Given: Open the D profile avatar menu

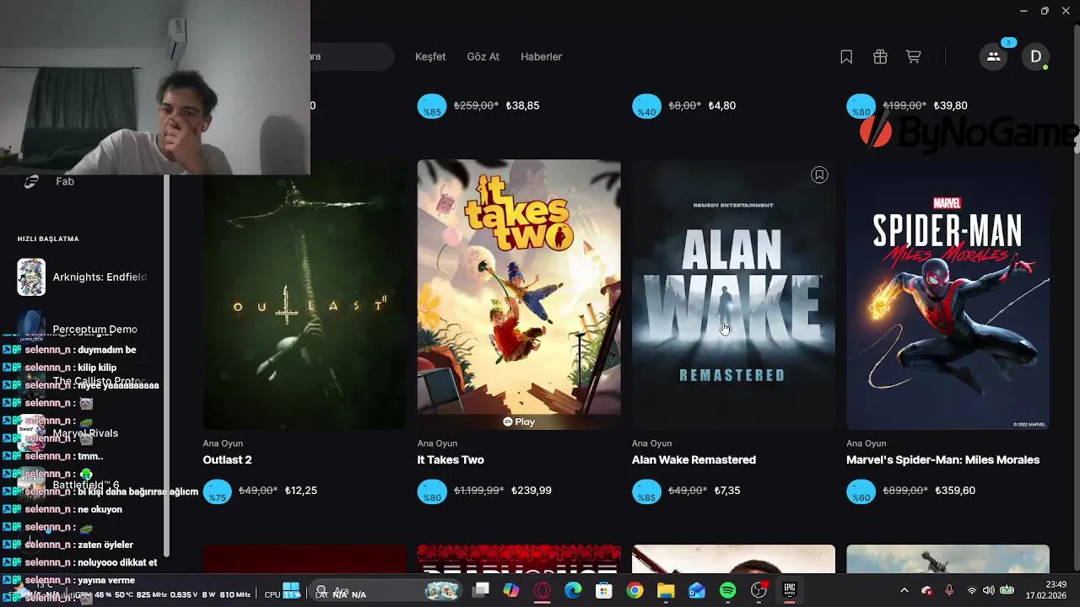Looking at the screenshot, I should coord(1035,56).
